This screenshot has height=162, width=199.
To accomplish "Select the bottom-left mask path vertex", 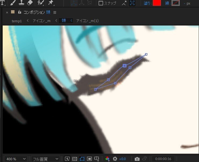I will click(x=95, y=89).
